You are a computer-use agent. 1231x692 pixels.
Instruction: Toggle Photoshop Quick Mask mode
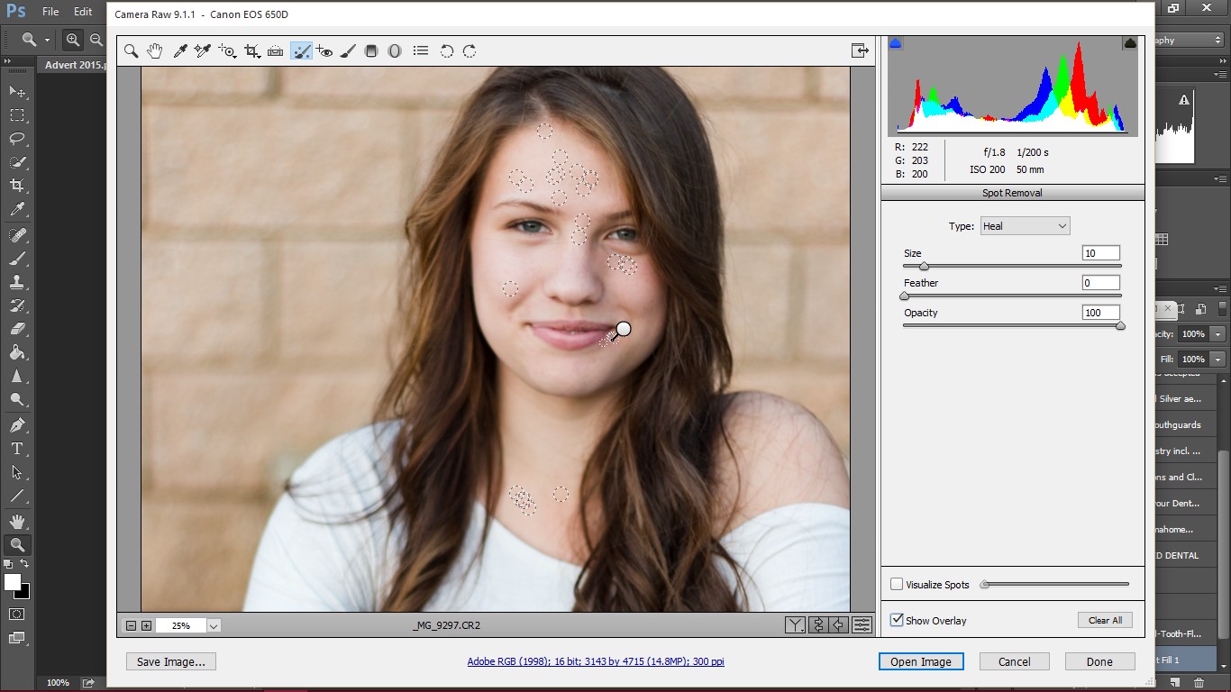(17, 615)
